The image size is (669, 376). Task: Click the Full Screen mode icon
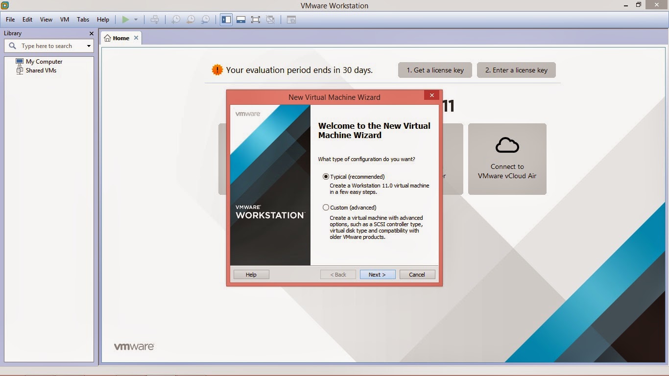tap(255, 20)
